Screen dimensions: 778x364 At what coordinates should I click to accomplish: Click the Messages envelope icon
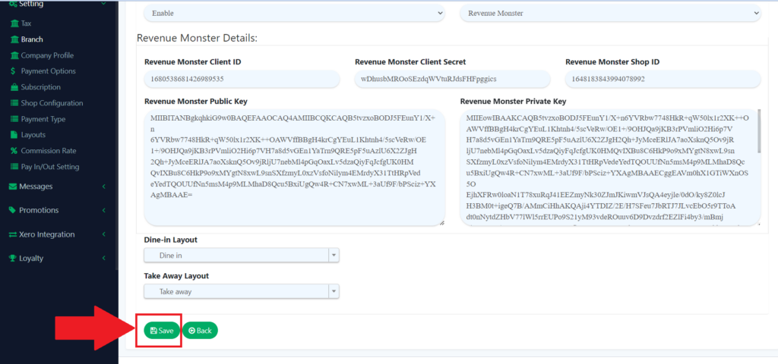pyautogui.click(x=12, y=187)
